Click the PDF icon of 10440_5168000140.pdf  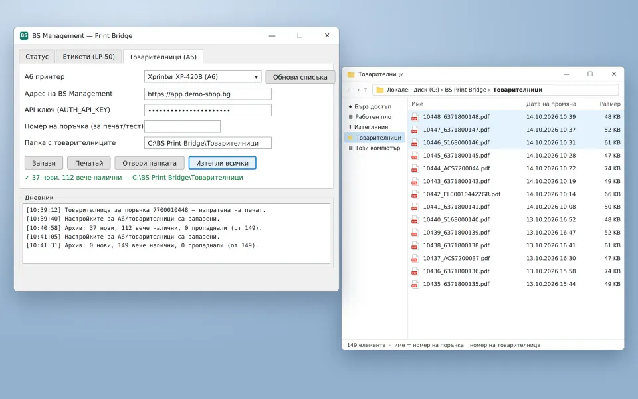(x=415, y=220)
